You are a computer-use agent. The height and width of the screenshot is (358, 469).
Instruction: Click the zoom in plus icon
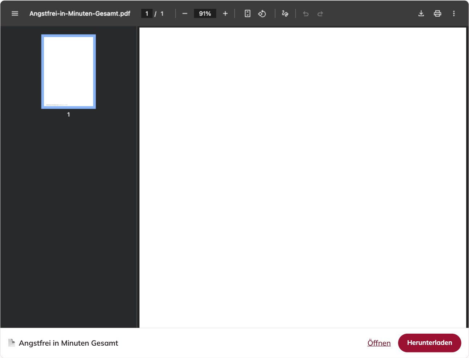[225, 13]
